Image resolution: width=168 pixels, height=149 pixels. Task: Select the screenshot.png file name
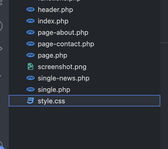pyautogui.click(x=62, y=67)
